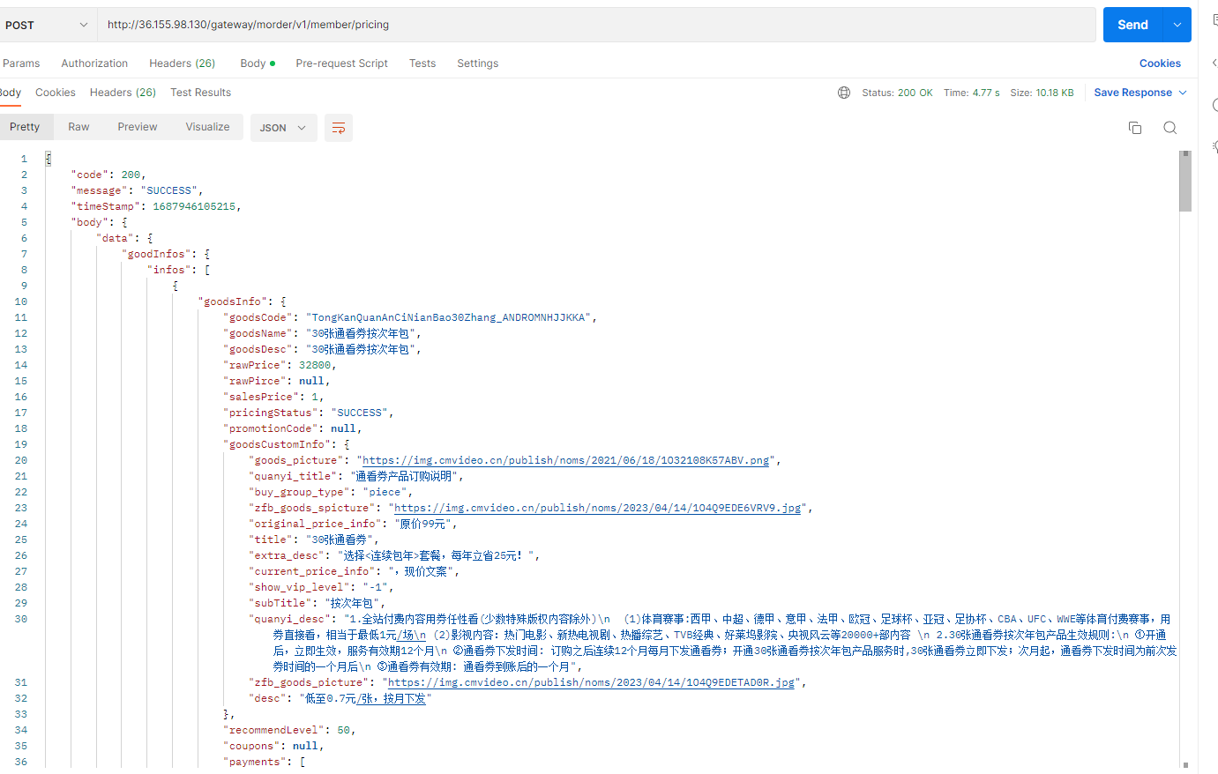Switch to Preview view mode

click(x=138, y=127)
